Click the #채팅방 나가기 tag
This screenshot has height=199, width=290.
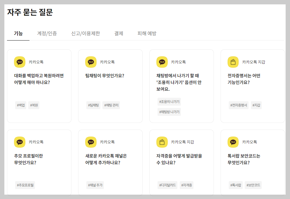(x=169, y=112)
